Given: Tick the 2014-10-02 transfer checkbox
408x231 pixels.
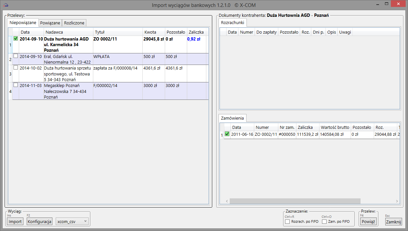Looking at the screenshot, I should pyautogui.click(x=15, y=68).
